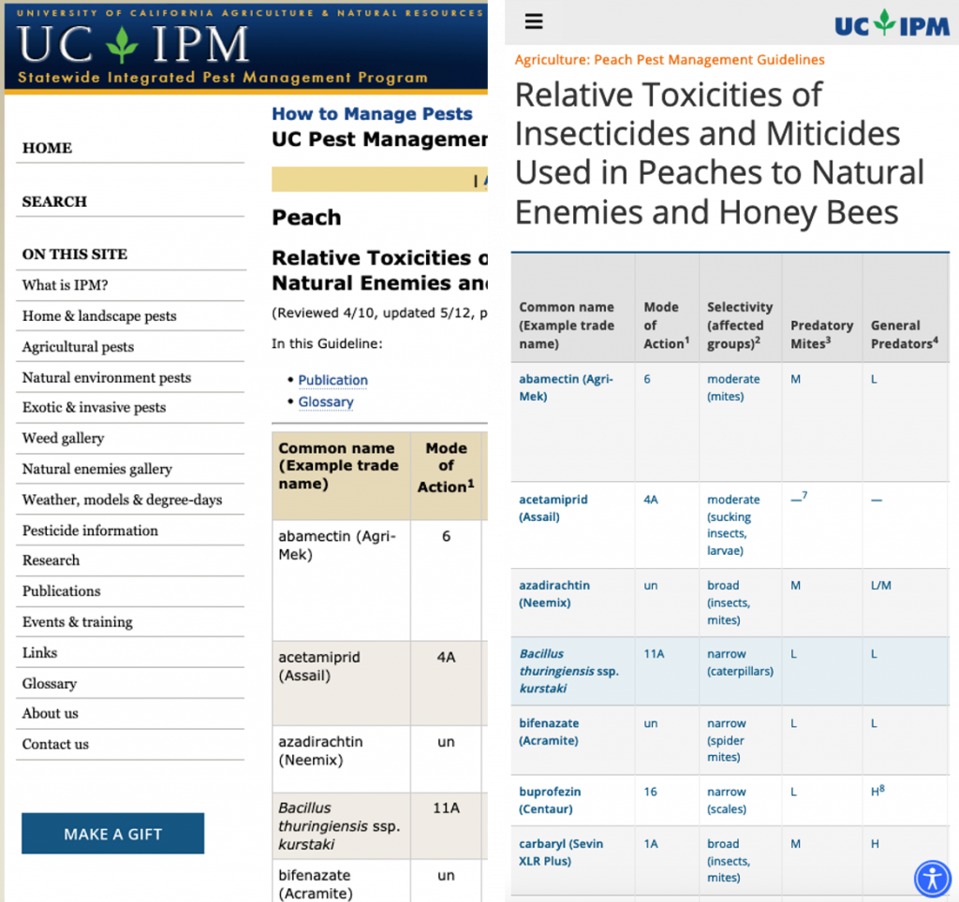Click the MAKE A GIFT button
959x902 pixels.
point(113,834)
